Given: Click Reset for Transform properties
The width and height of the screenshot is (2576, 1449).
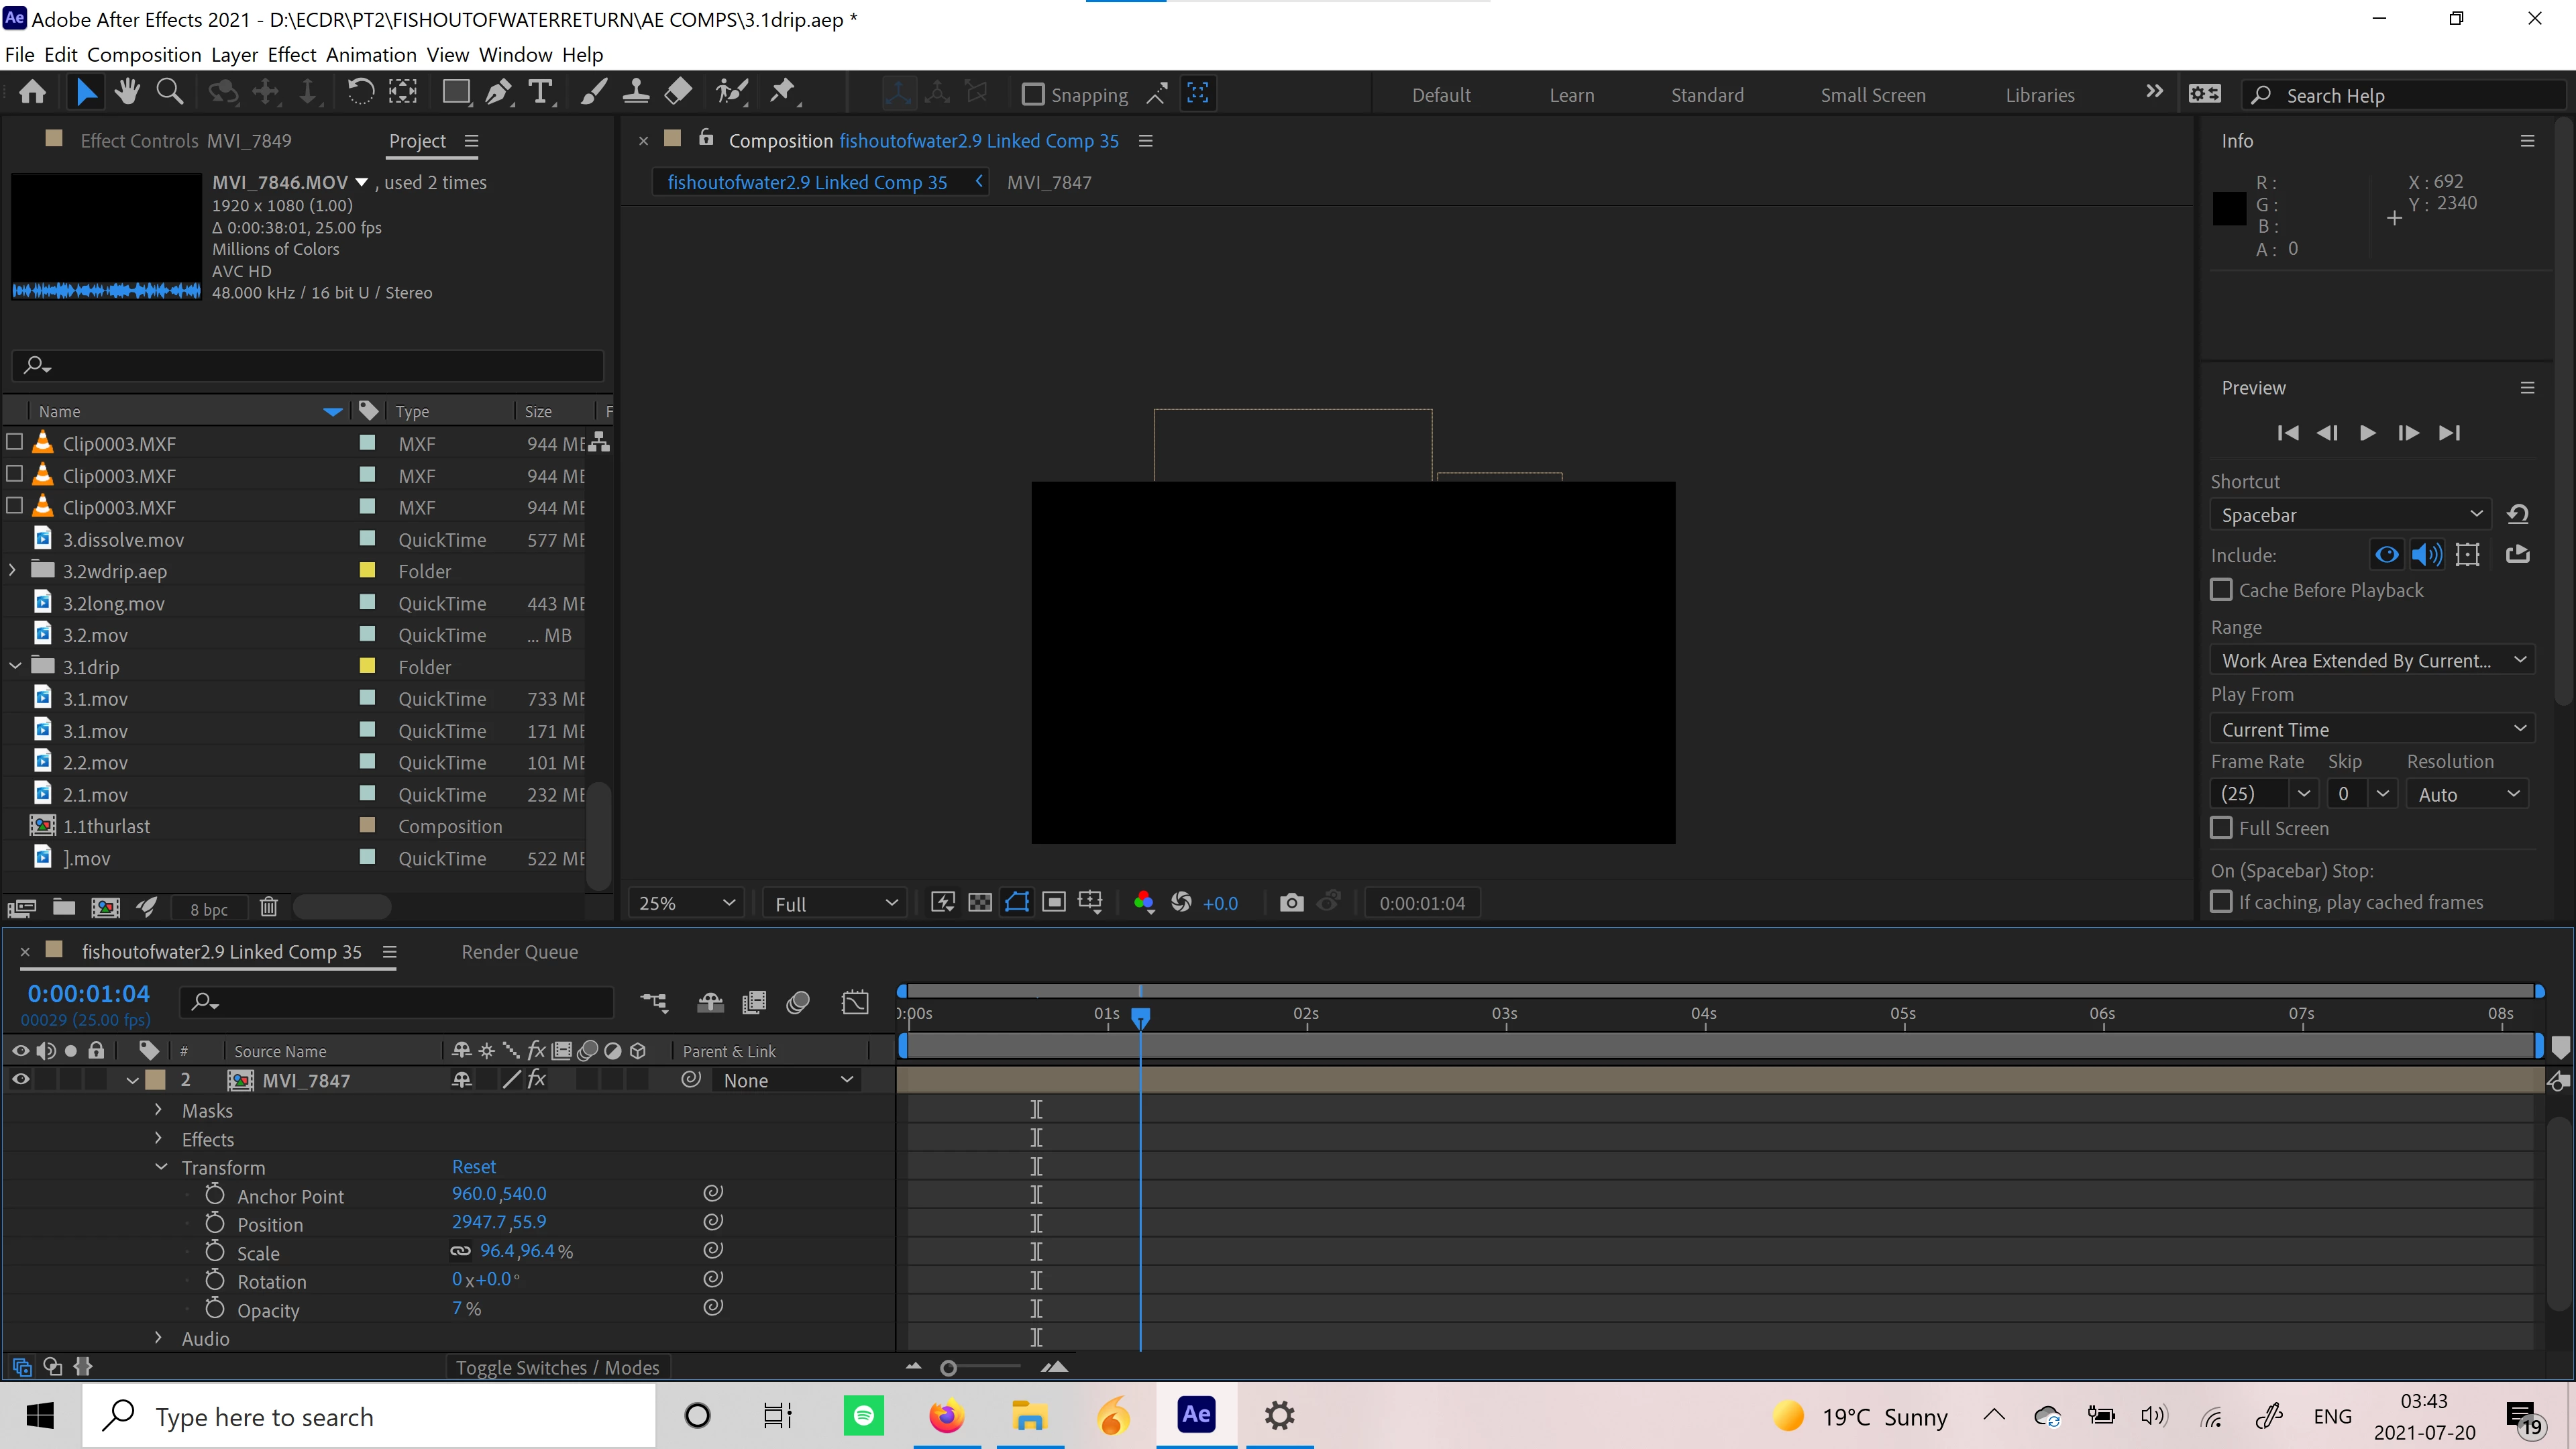Looking at the screenshot, I should [x=473, y=1167].
